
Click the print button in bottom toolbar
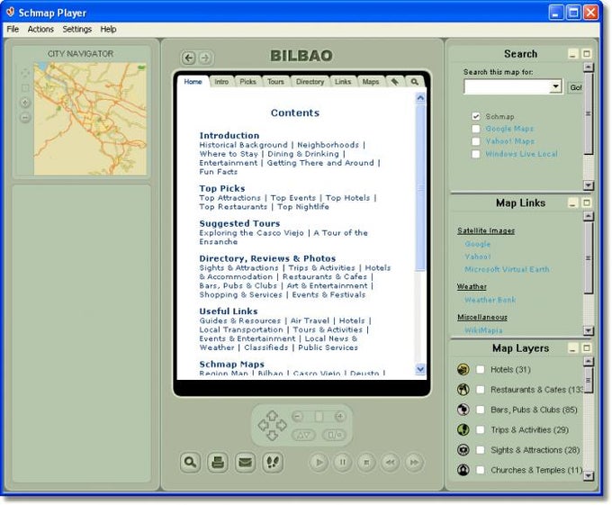coord(218,463)
